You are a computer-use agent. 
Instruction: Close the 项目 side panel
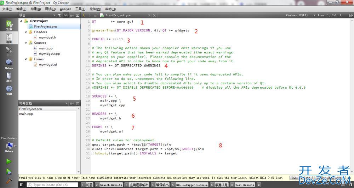(x=78, y=15)
